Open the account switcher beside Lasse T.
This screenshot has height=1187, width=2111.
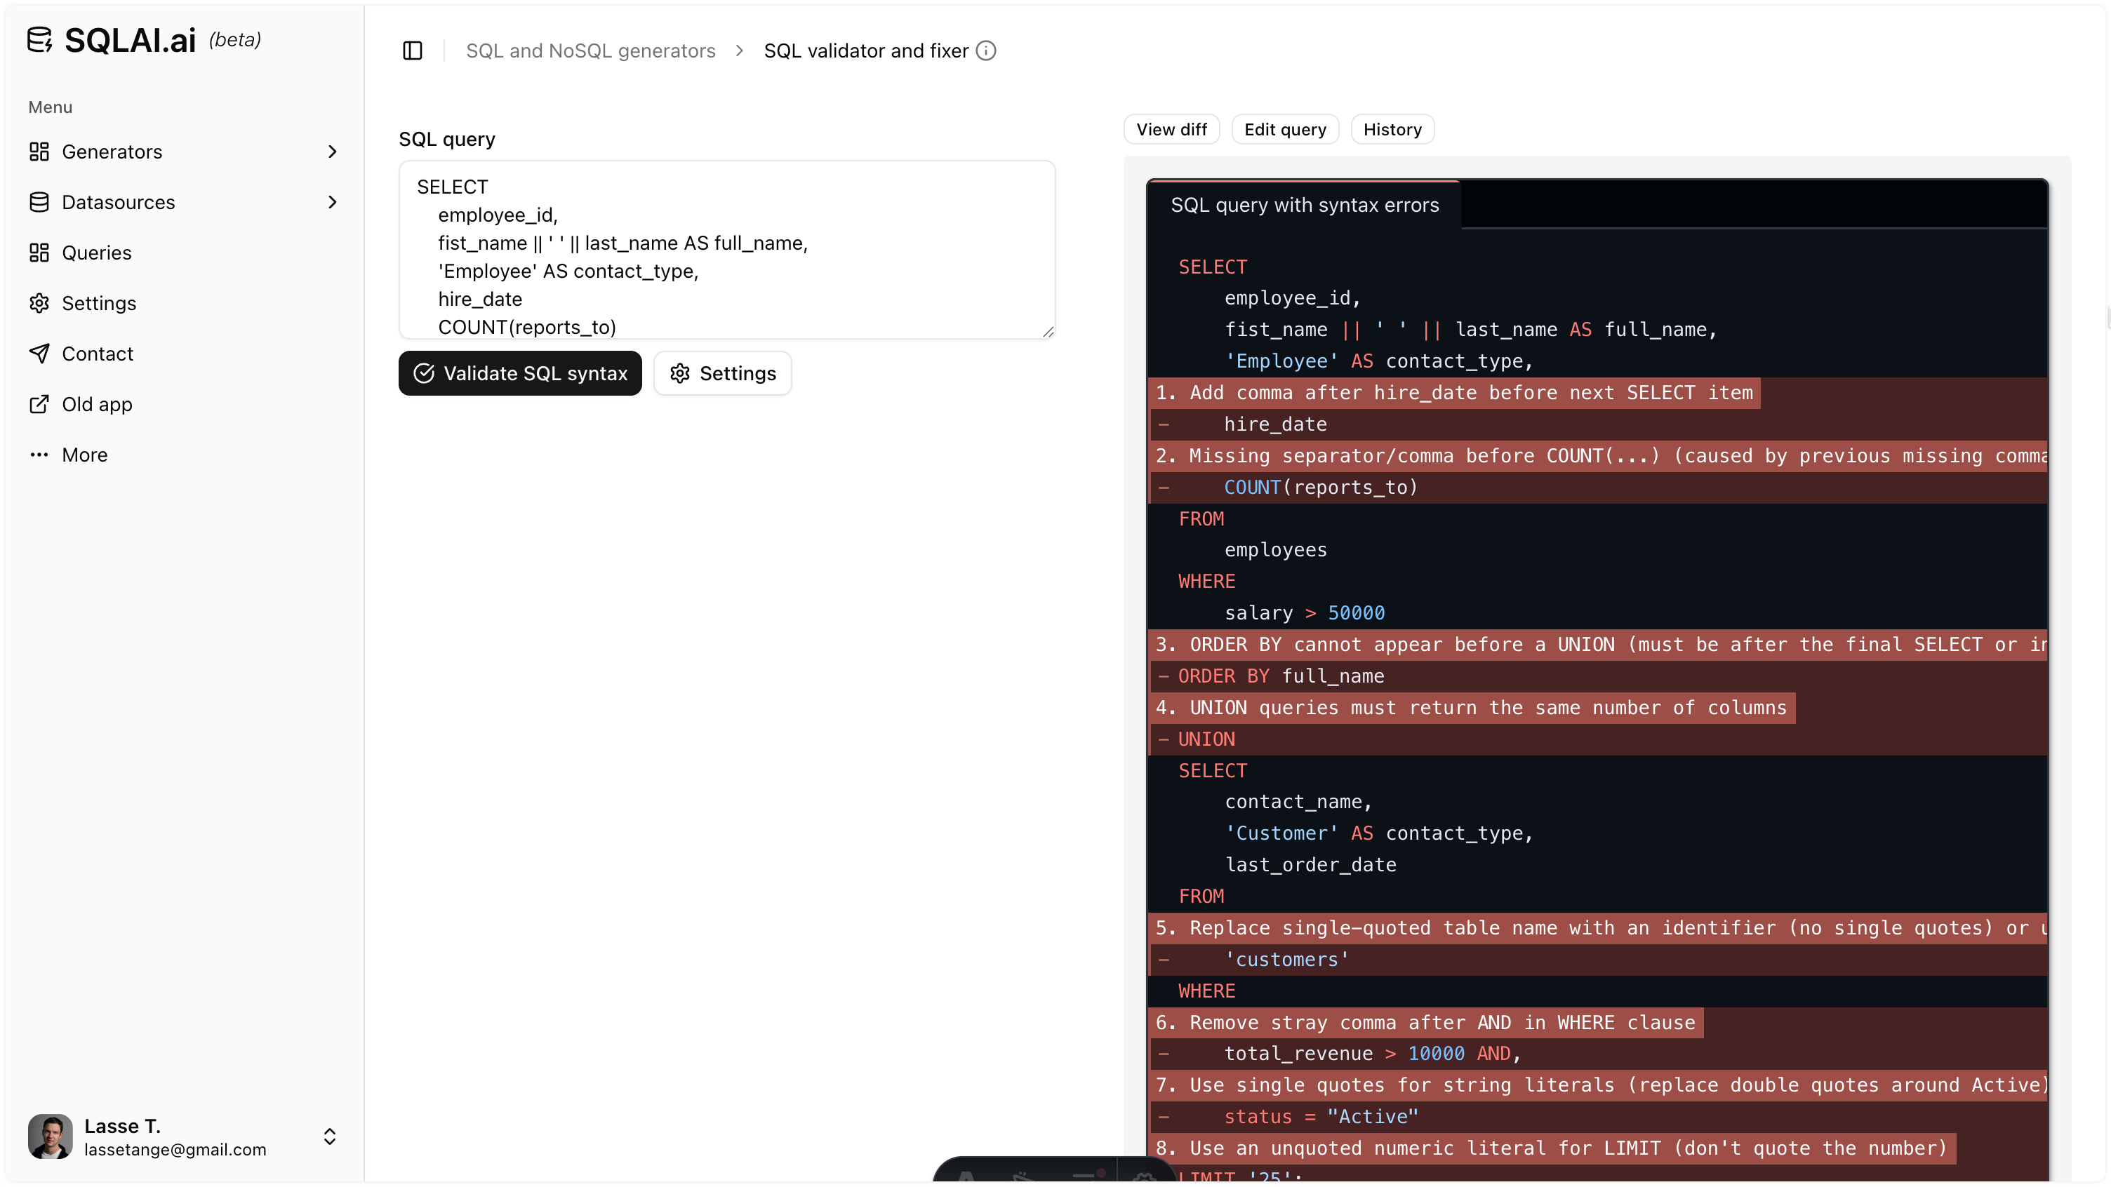[331, 1136]
